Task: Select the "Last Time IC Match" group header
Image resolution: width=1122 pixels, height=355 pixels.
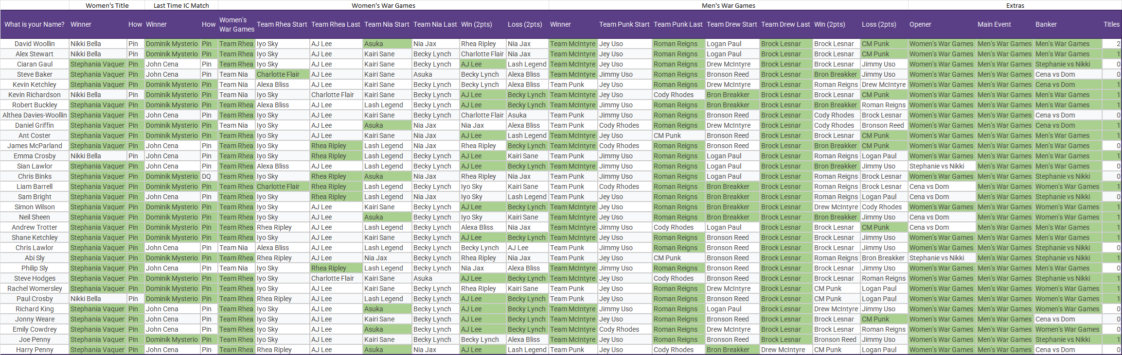Action: [x=181, y=5]
